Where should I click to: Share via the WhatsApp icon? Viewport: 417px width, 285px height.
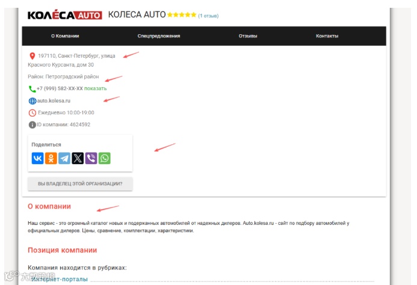pyautogui.click(x=105, y=158)
